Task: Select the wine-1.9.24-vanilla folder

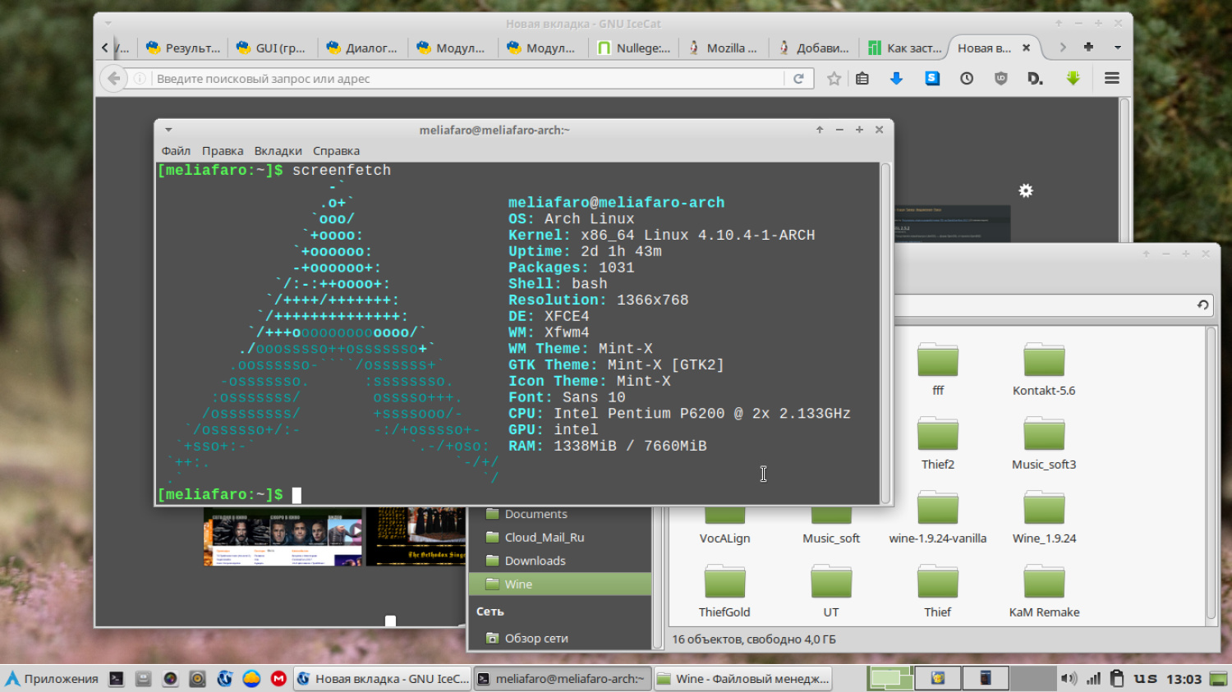Action: click(938, 517)
